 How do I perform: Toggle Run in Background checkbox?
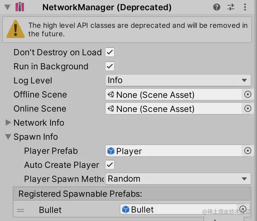(110, 66)
